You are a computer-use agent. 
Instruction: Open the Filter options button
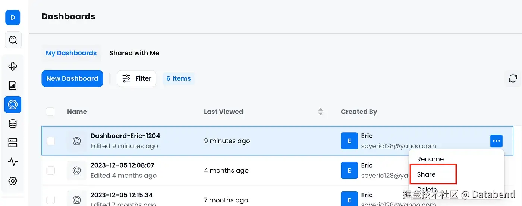136,78
